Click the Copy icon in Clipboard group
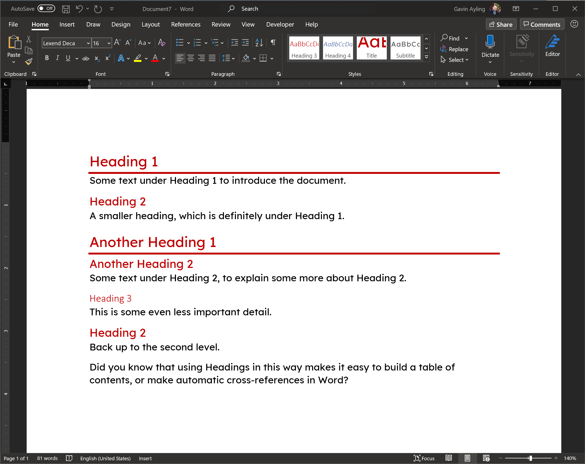The image size is (585, 464). click(x=29, y=50)
